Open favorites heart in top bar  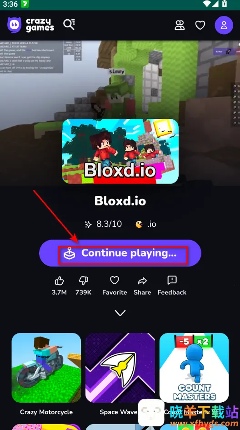tap(200, 25)
